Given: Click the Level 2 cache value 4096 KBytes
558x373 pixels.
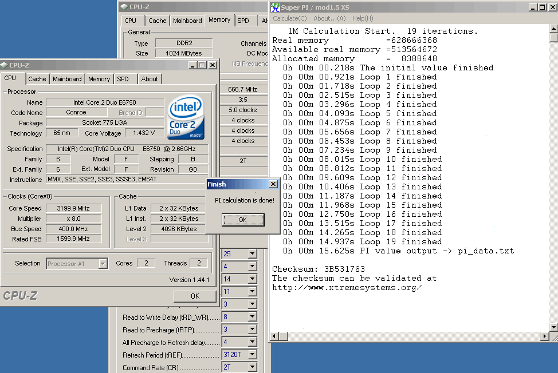Looking at the screenshot, I should click(179, 229).
